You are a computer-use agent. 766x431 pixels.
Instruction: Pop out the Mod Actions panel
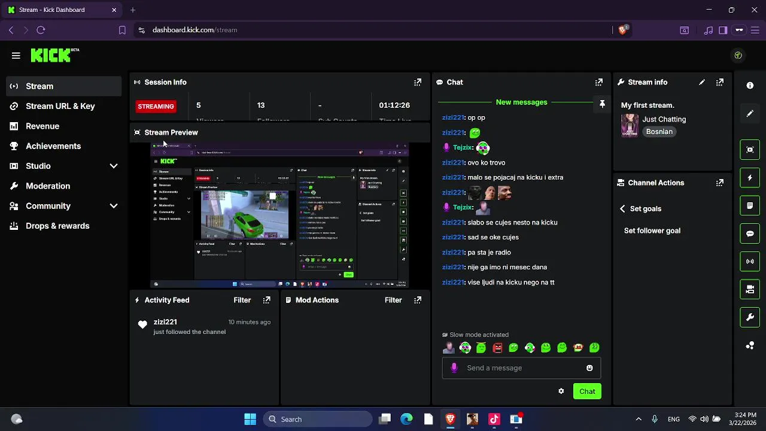click(418, 300)
